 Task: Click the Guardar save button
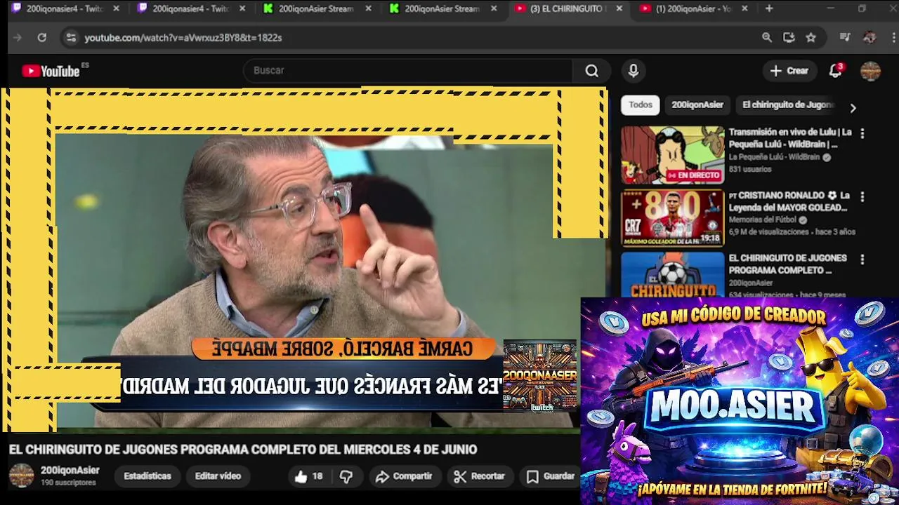pyautogui.click(x=551, y=476)
